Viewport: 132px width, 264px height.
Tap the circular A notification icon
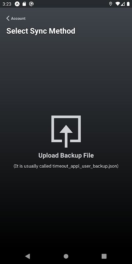[17, 4]
